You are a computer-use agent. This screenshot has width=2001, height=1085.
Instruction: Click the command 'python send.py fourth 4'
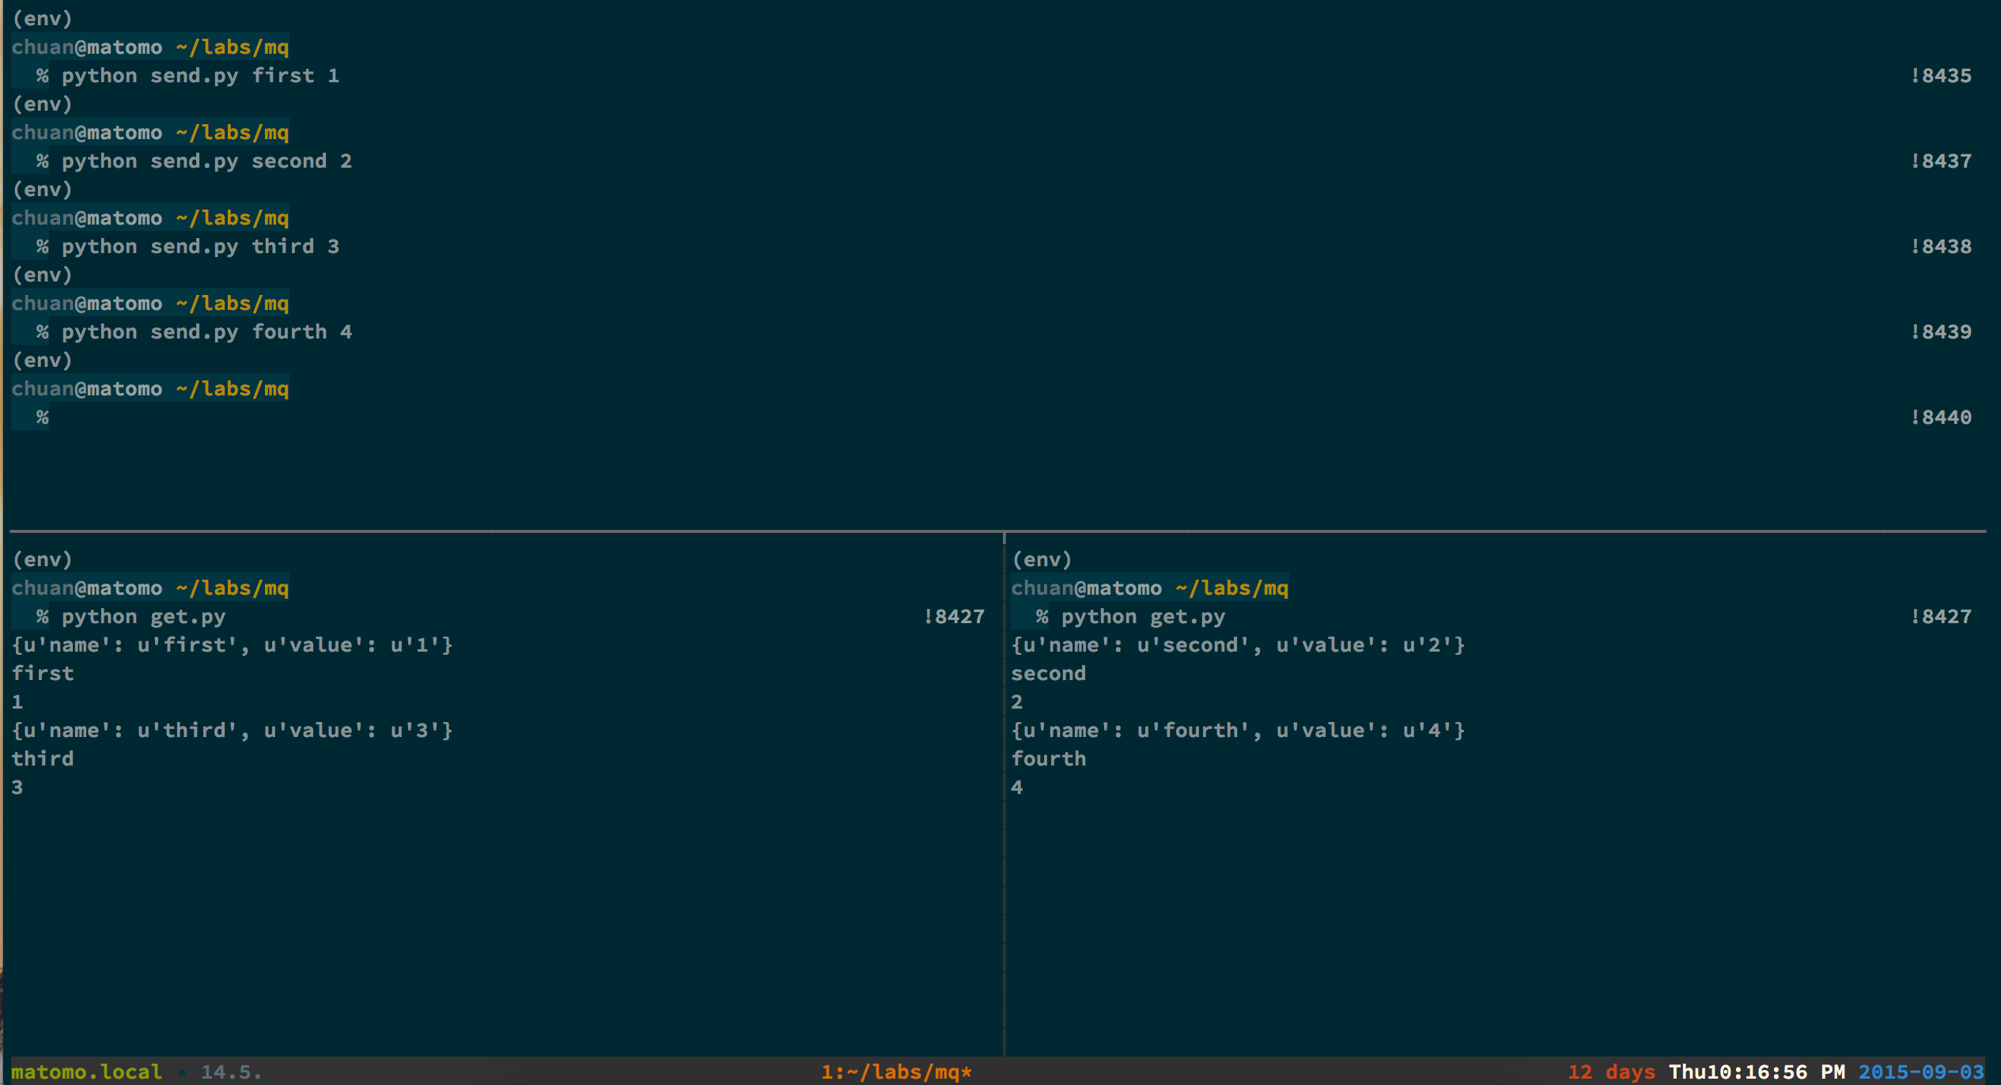point(206,332)
